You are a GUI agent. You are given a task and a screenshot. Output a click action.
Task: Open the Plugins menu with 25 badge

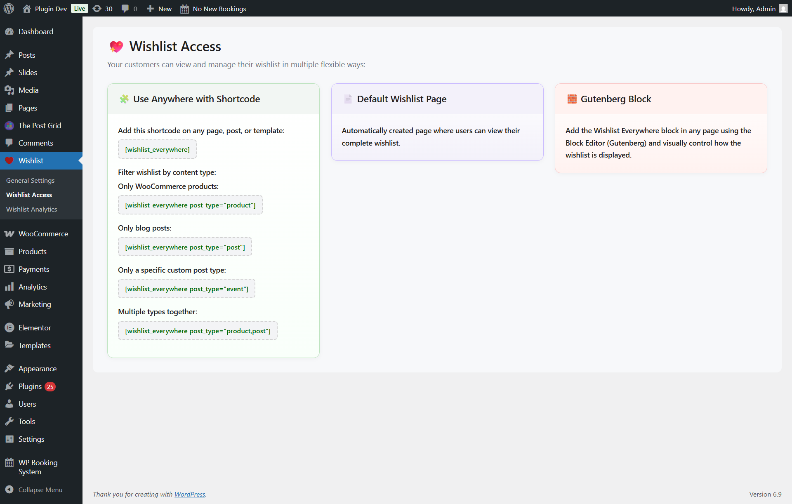(30, 386)
